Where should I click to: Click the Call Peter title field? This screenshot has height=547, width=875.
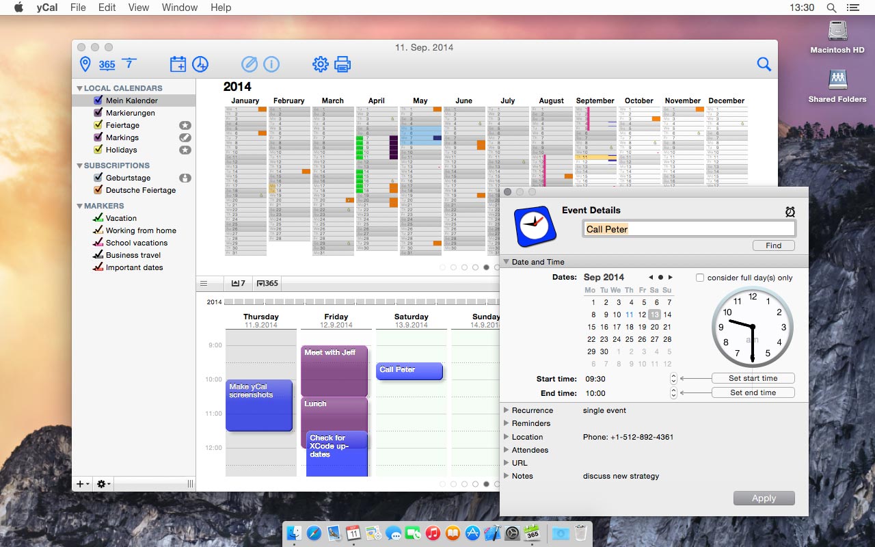tap(688, 229)
